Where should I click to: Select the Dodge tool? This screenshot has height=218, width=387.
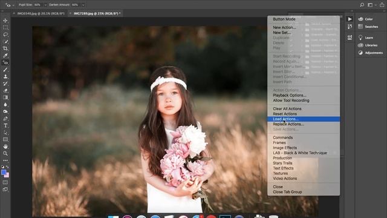[x=5, y=111]
